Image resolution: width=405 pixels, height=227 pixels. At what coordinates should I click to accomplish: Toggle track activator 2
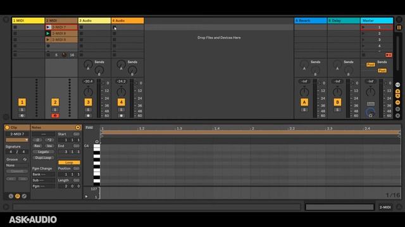(55, 102)
